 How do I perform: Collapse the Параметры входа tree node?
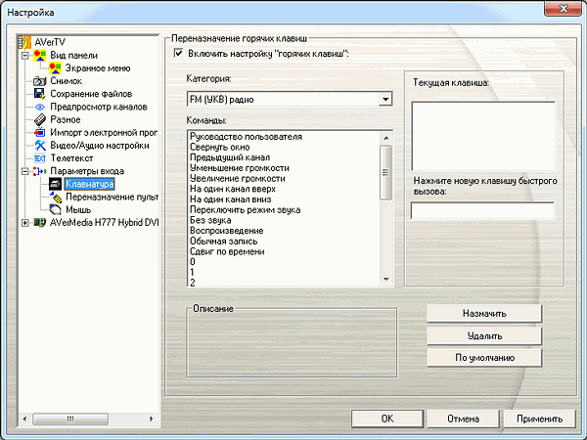click(24, 171)
